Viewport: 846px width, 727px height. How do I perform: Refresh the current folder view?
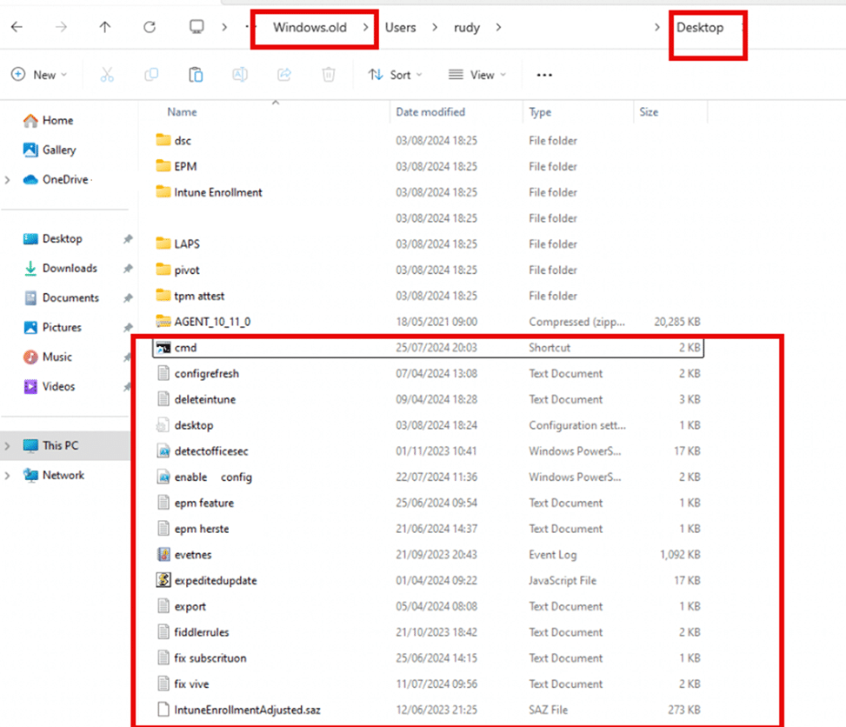tap(150, 27)
